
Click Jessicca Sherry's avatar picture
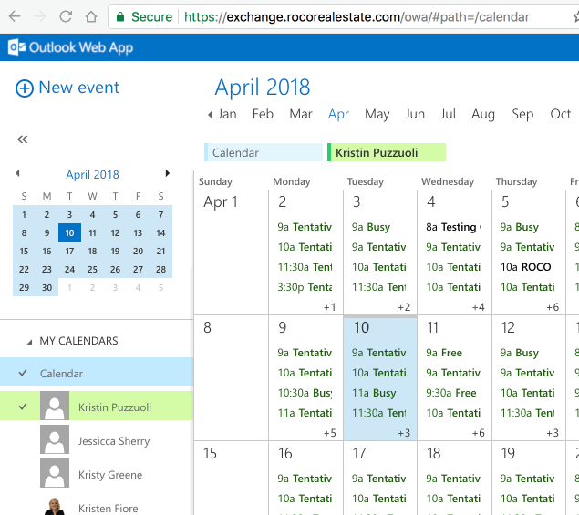[x=55, y=439]
